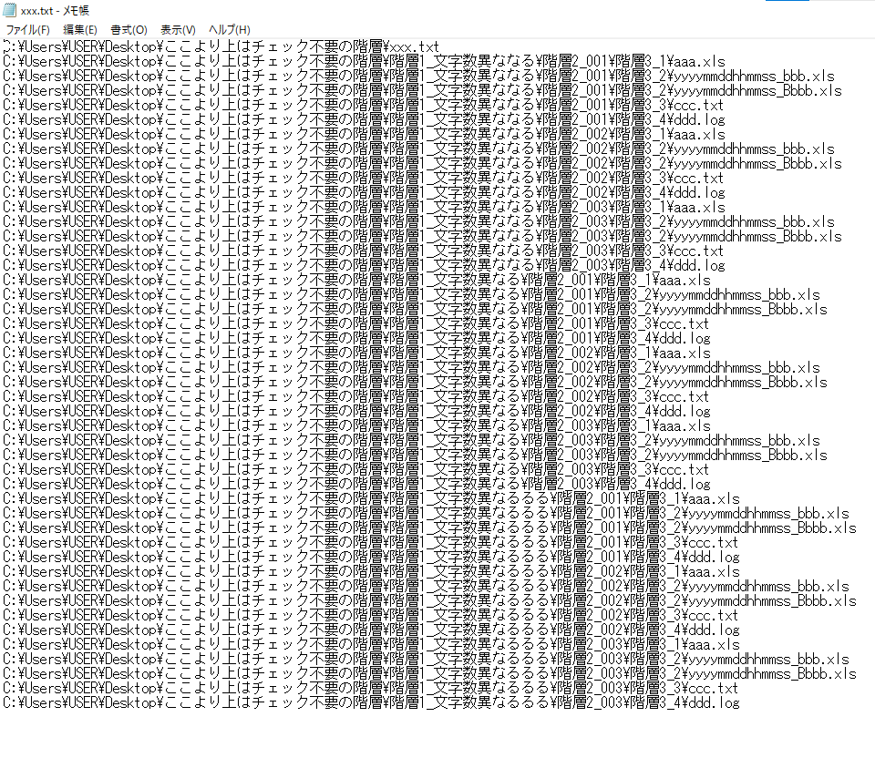Click line 文字数異なるるる¥階層2_002¥階層3_1¥aaa.xls
Screen dimensions: 875x758
point(371,571)
